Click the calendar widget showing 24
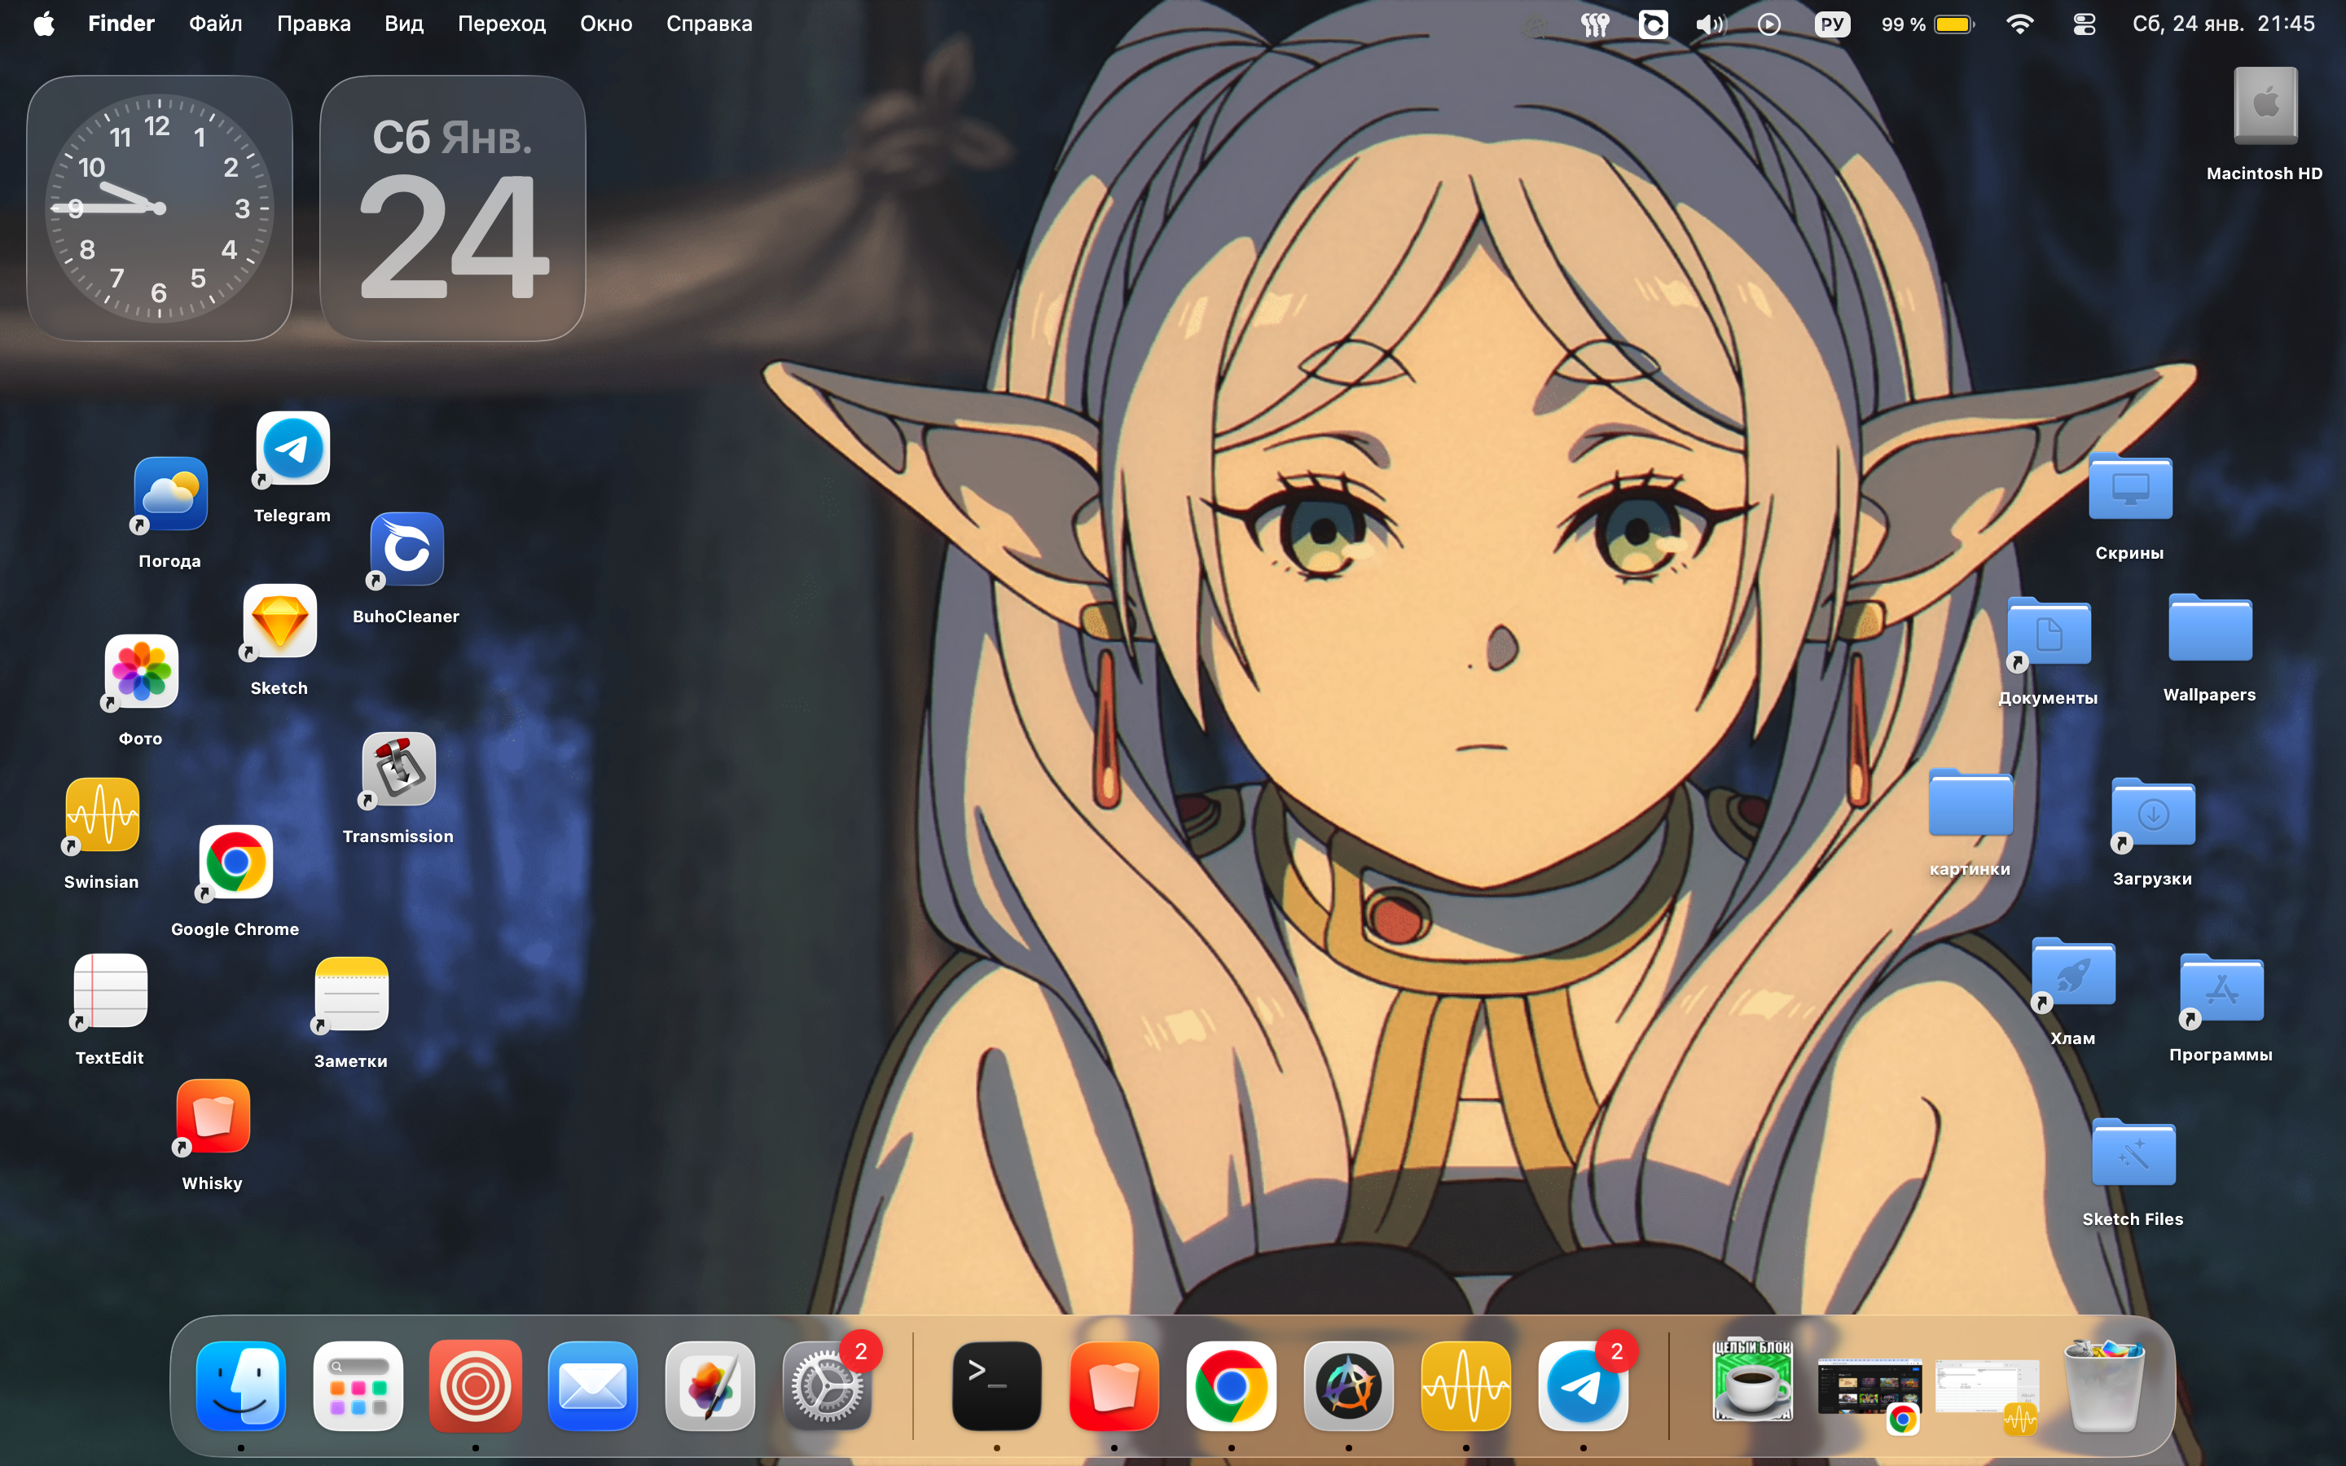Viewport: 2346px width, 1466px height. tap(453, 208)
